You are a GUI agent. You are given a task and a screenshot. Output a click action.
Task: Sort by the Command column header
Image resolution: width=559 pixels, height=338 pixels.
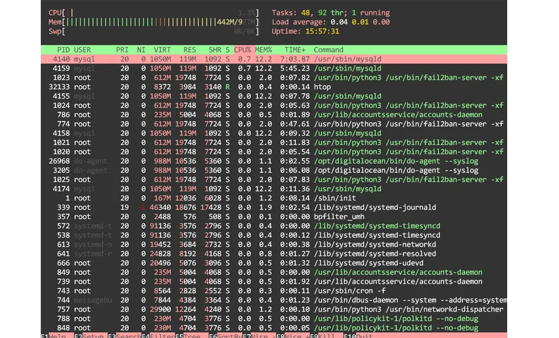328,50
